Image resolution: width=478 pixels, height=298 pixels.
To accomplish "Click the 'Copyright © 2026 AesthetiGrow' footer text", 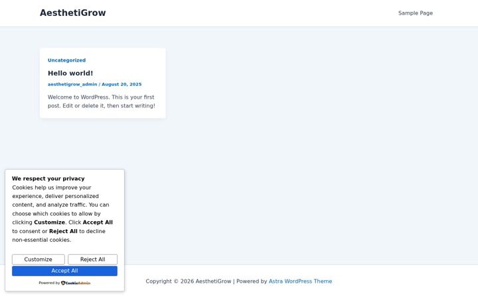I will tap(189, 281).
